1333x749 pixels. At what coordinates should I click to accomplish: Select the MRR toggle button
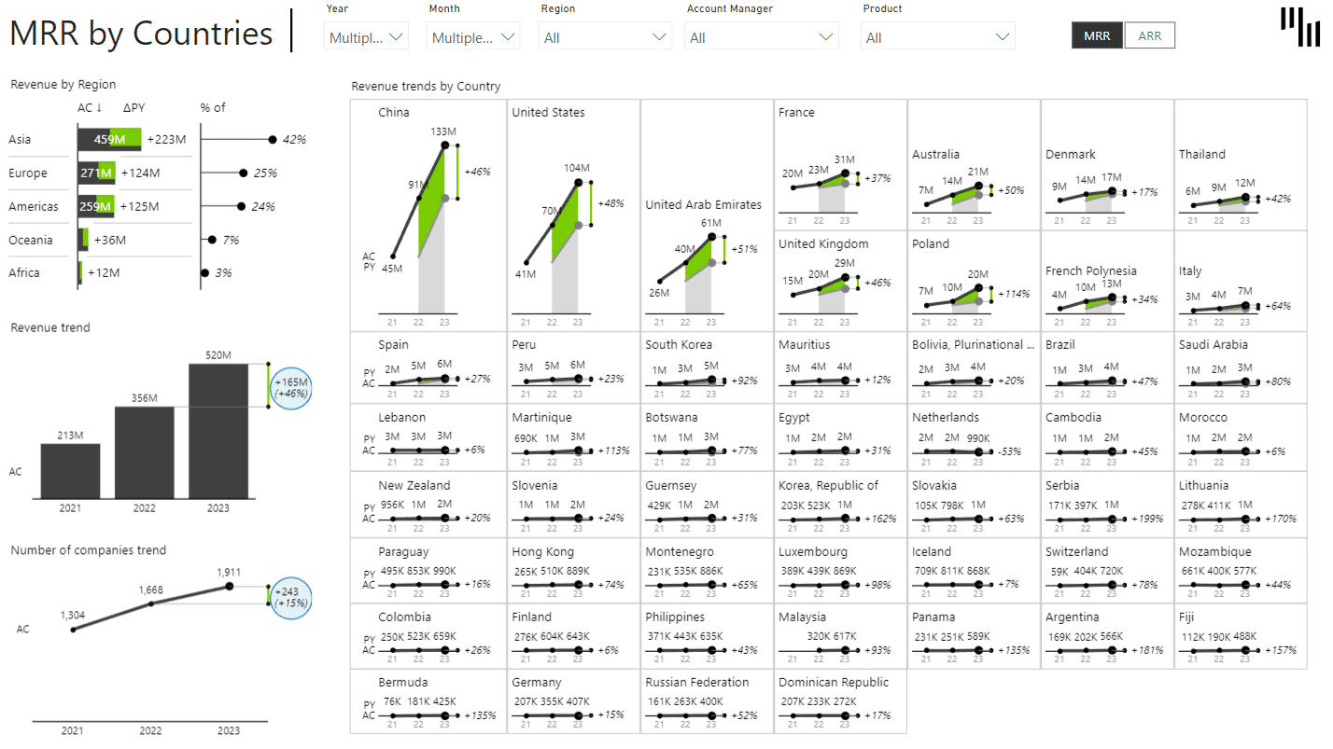(1097, 35)
